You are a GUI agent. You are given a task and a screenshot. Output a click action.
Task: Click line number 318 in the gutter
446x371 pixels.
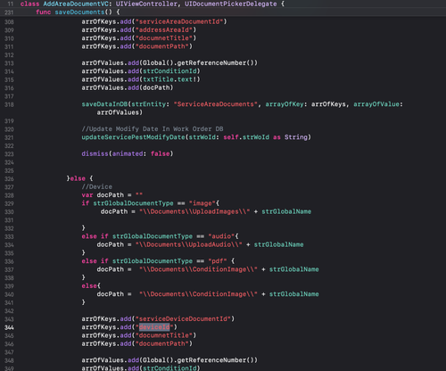9,104
